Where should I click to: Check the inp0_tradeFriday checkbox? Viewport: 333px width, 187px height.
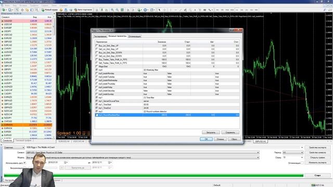tap(97, 87)
